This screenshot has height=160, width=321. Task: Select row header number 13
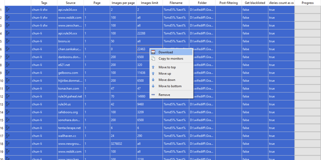pyautogui.click(x=2, y=104)
